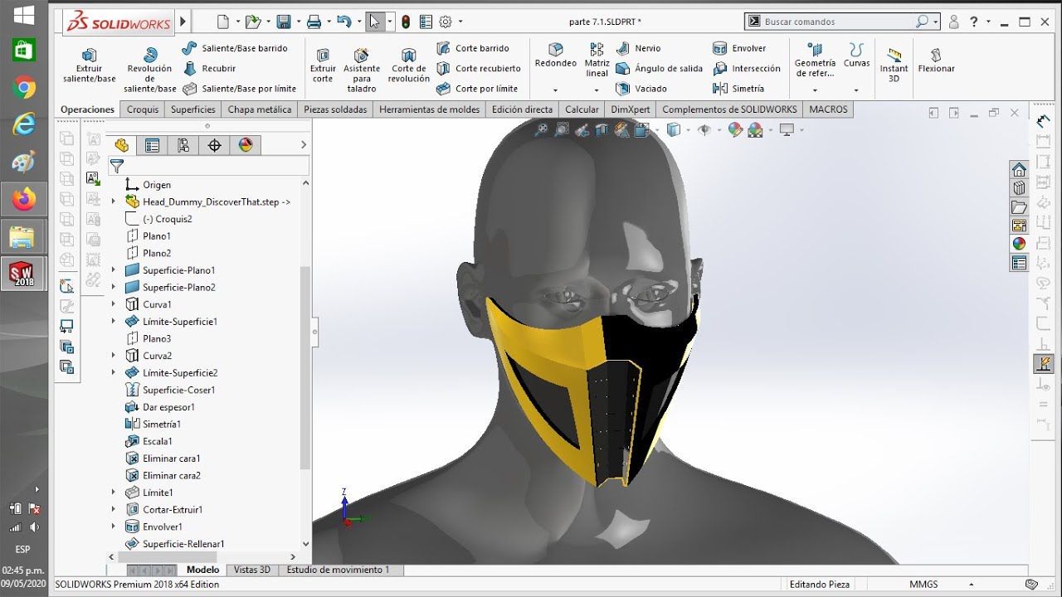Image resolution: width=1062 pixels, height=597 pixels.
Task: Open the Options gear icon
Action: click(x=446, y=22)
